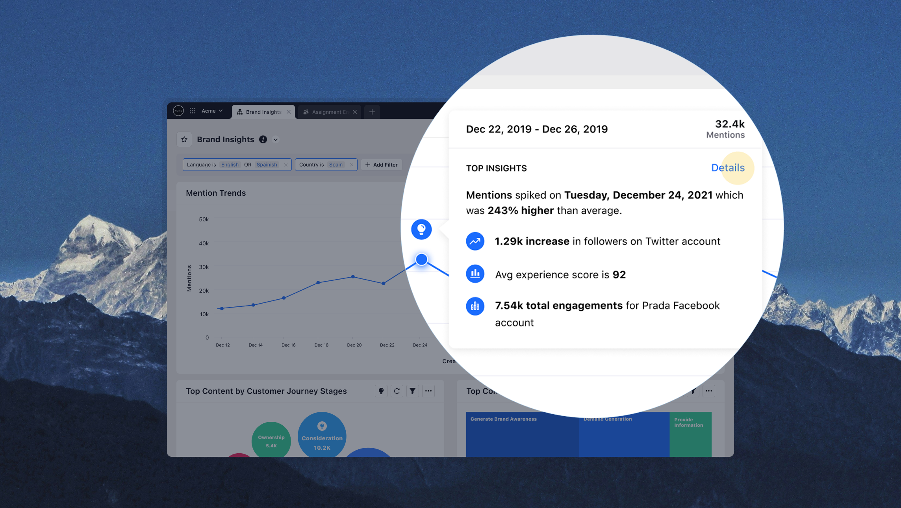Click the refresh icon on Top Content widget

click(x=397, y=391)
